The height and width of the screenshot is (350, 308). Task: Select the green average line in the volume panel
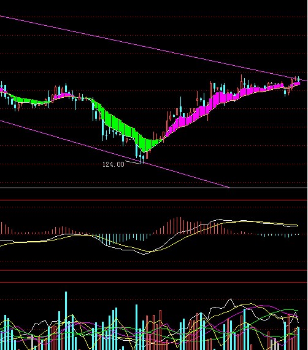tap(290, 310)
